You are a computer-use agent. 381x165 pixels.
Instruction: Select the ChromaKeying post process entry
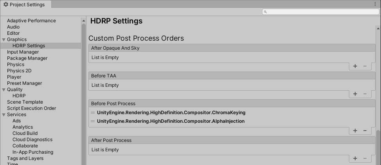tap(171, 113)
